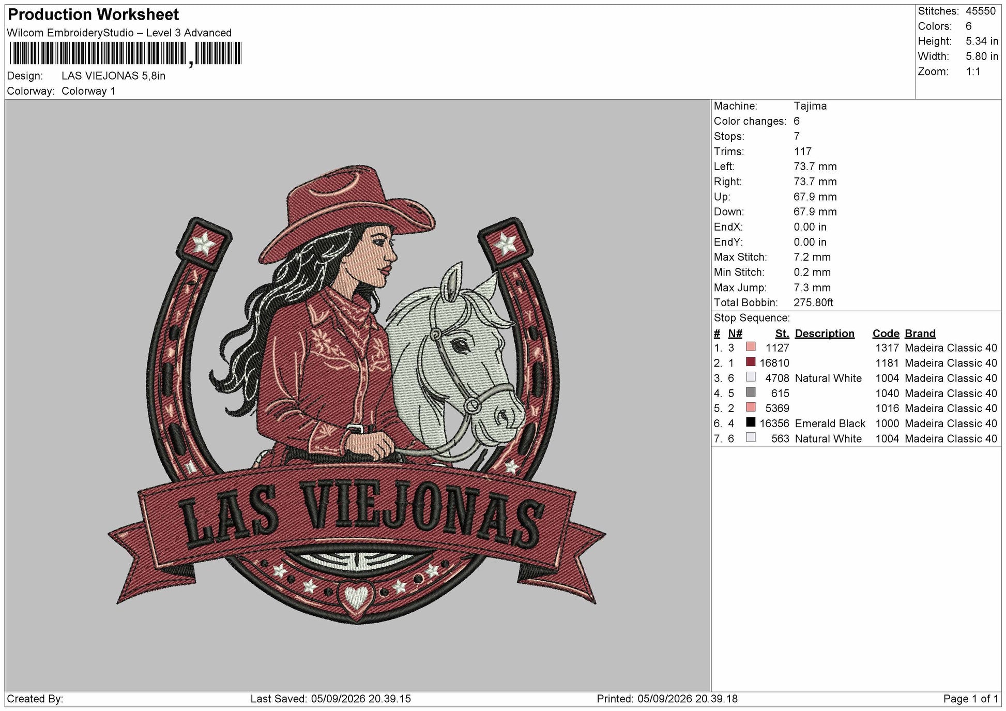This screenshot has width=1006, height=711.
Task: Select the Natural White swatch in row 3
Action: pyautogui.click(x=751, y=377)
